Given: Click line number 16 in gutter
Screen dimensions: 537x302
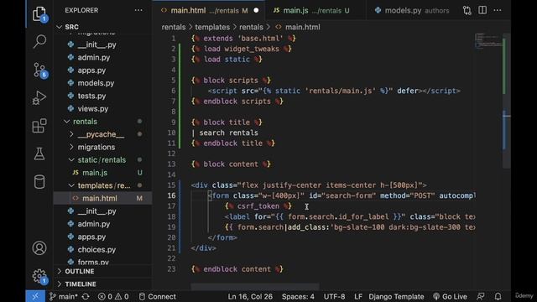Looking at the screenshot, I should tap(171, 195).
